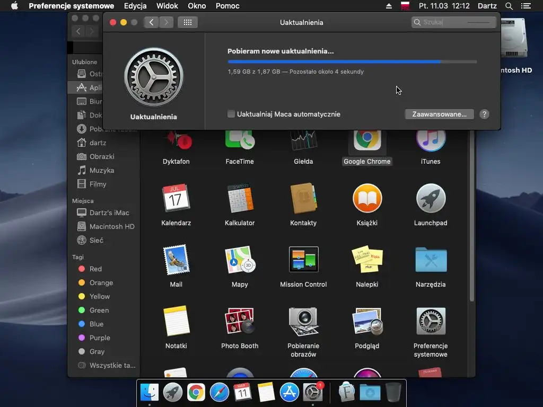Open the Edycja menu
Screen dimensions: 543x407
(x=135, y=6)
